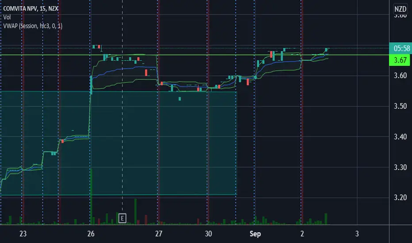Click the tallest volume bar at 26
The height and width of the screenshot is (243, 412).
coord(91,197)
